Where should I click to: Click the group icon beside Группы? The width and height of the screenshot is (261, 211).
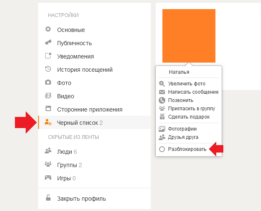(48, 164)
